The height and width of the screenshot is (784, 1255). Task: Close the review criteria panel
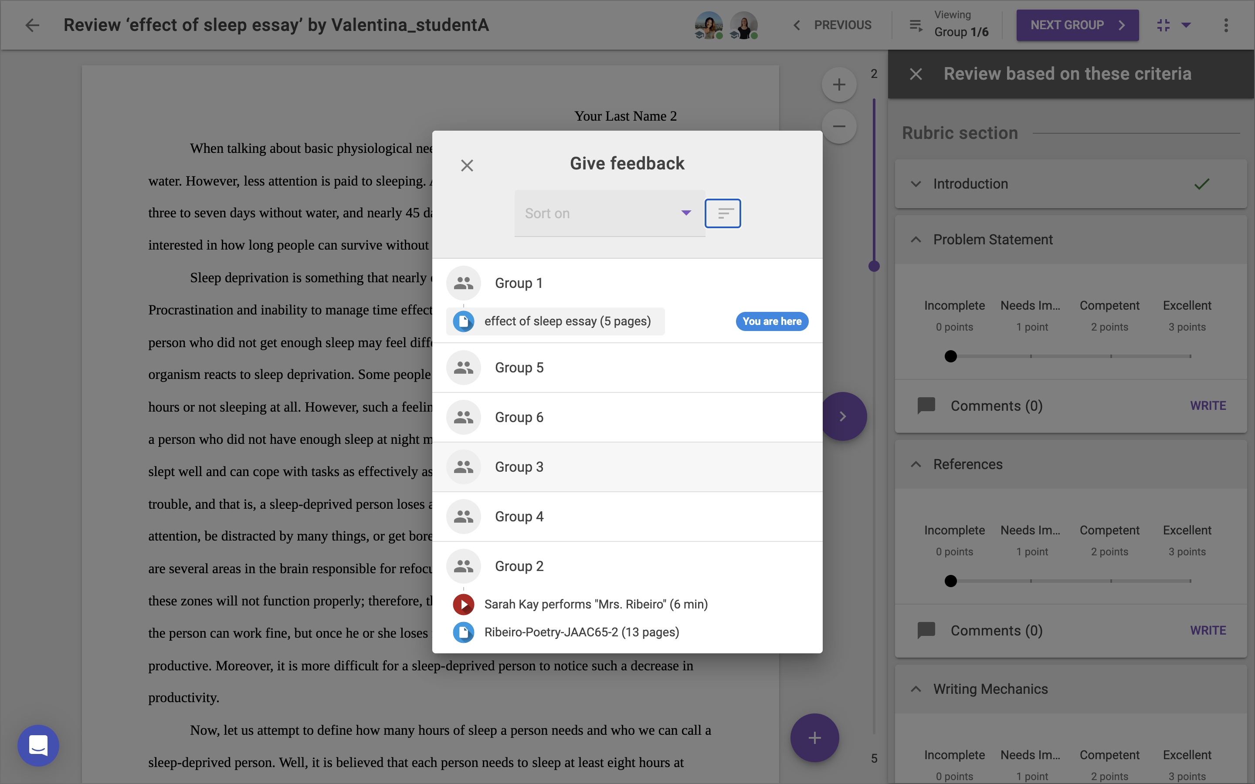pos(916,74)
